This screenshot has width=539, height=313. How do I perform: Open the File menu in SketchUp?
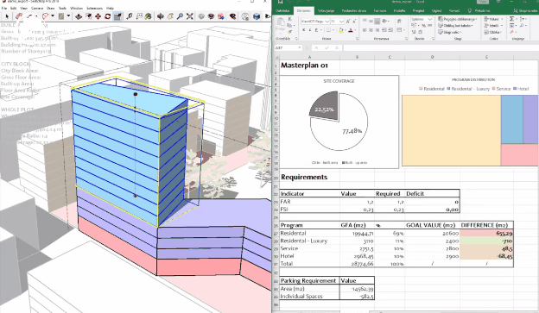click(x=4, y=8)
